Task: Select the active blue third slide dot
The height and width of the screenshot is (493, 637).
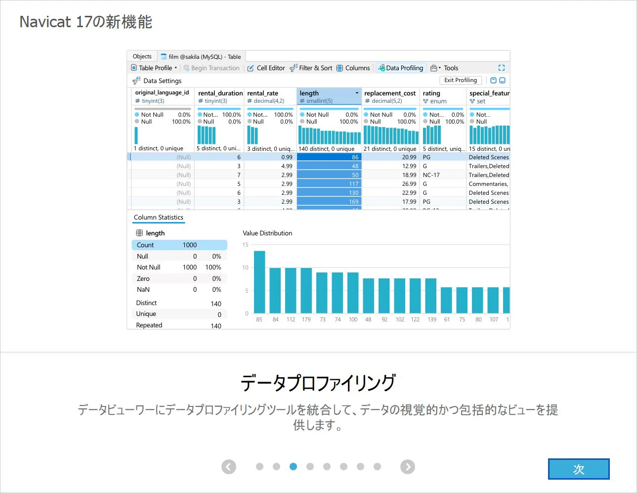Action: [x=293, y=466]
